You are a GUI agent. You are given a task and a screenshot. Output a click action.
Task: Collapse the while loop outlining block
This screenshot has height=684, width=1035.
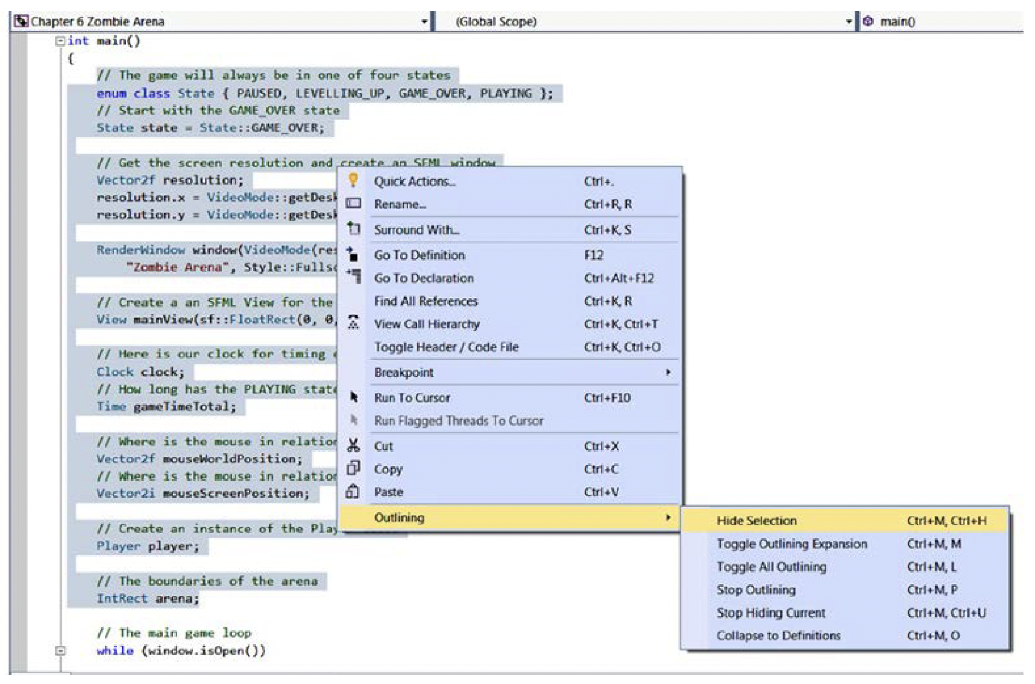pyautogui.click(x=60, y=650)
